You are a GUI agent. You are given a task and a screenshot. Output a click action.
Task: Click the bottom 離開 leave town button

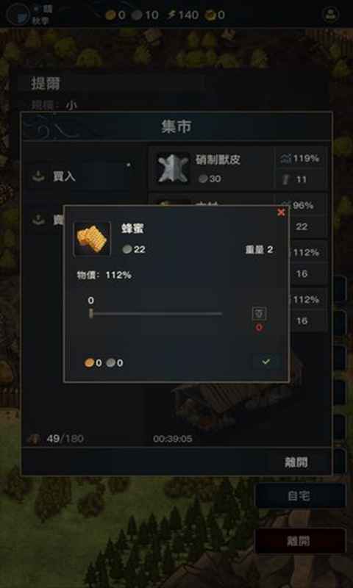299,541
